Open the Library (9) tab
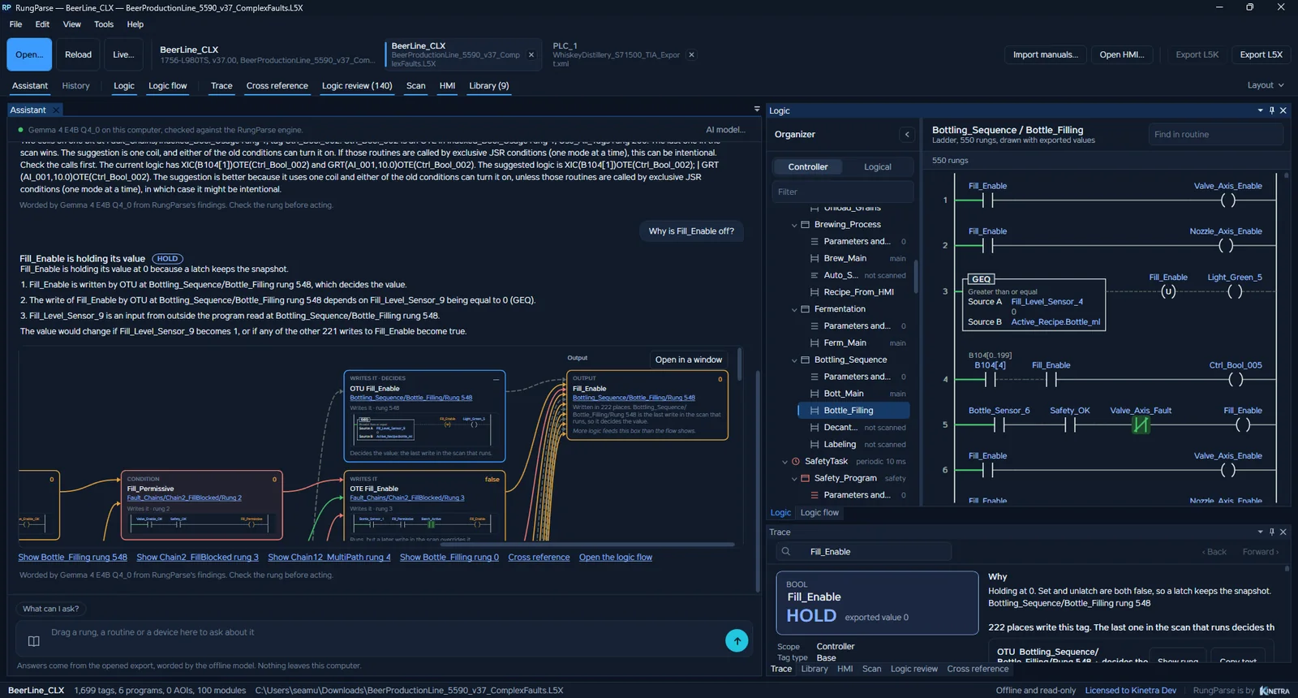 [x=489, y=86]
